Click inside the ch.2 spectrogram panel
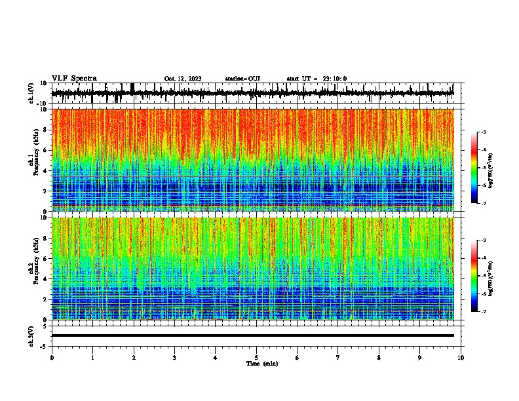This screenshot has width=519, height=401. 253,269
